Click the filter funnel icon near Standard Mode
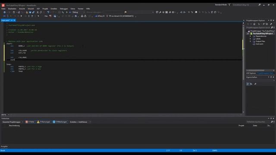The height and width of the screenshot is (155, 276). pos(229,5)
